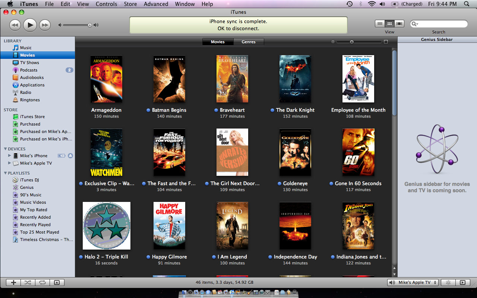Open Time Machine menu bar icon
Image resolution: width=477 pixels, height=298 pixels.
tap(349, 4)
